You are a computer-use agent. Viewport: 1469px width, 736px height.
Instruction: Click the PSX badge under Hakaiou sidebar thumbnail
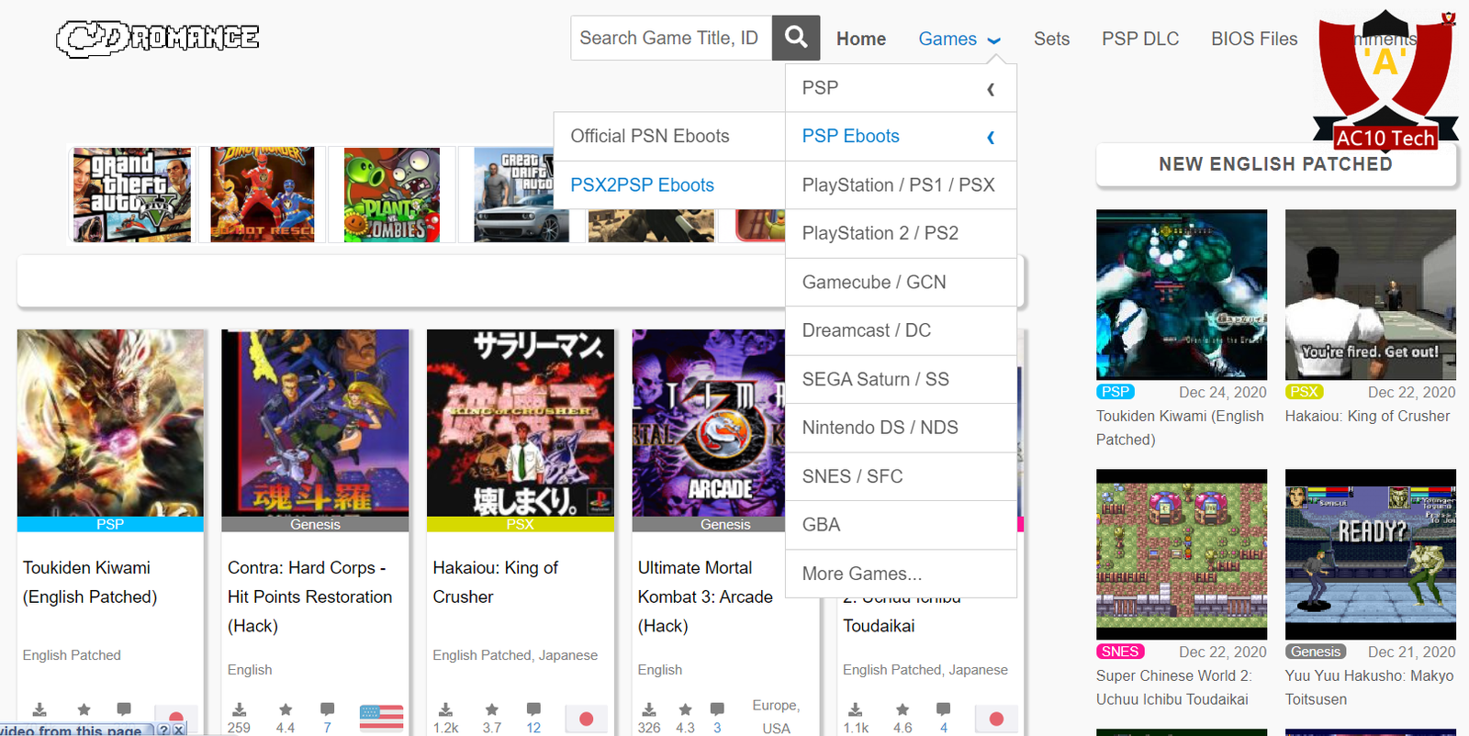[x=1304, y=392]
